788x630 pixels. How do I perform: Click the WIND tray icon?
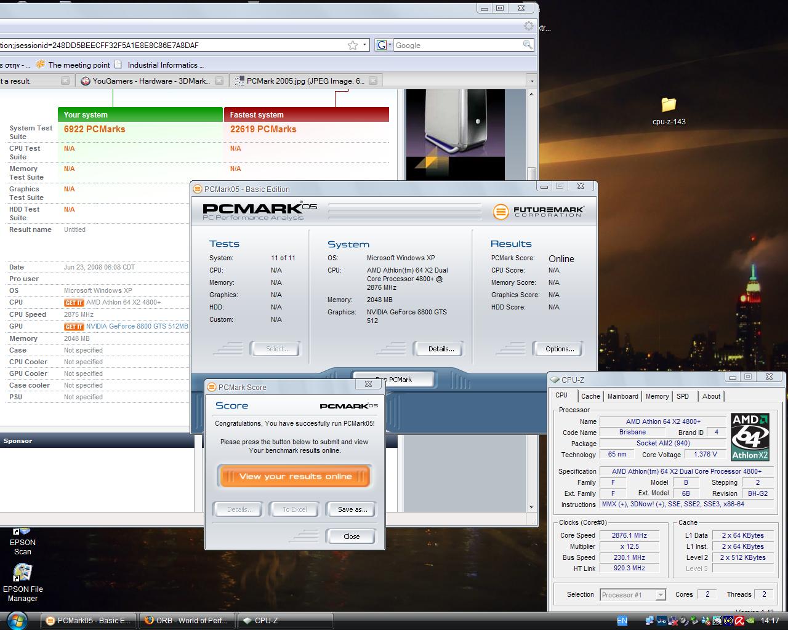click(662, 621)
